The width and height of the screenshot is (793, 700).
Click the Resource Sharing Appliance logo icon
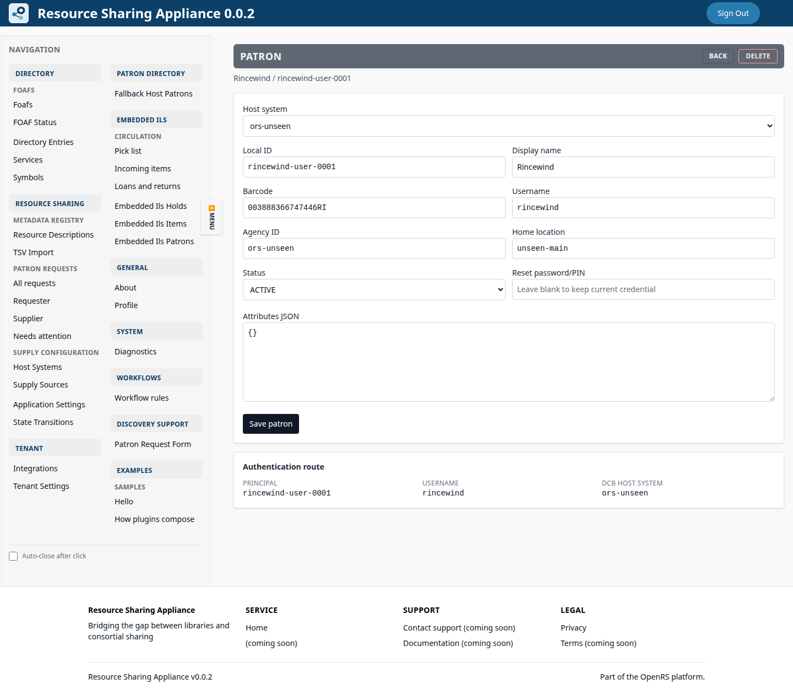pos(19,13)
